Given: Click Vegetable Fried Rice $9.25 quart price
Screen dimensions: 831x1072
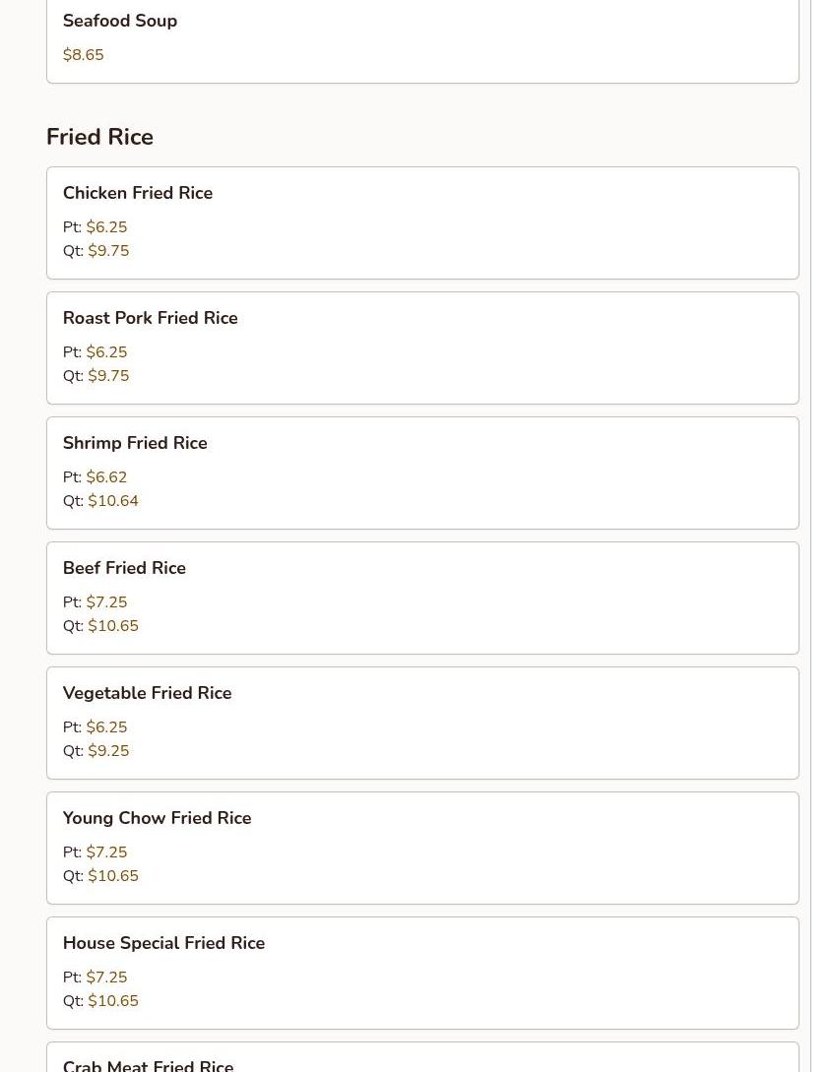Looking at the screenshot, I should [108, 751].
